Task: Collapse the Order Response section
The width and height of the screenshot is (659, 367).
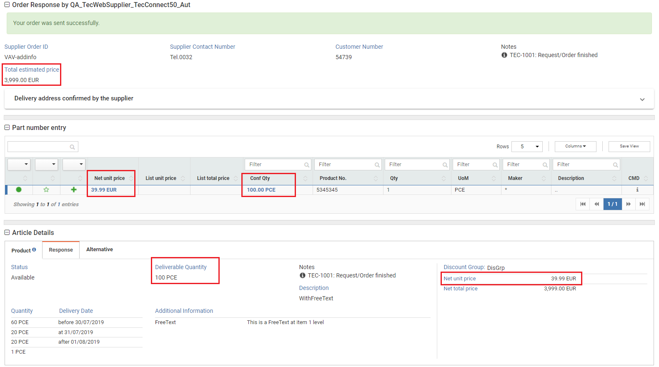Action: (7, 5)
